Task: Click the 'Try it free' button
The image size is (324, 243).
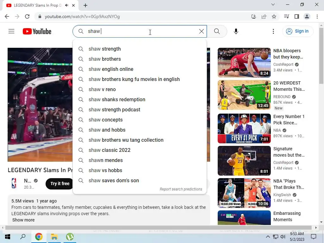Action: pyautogui.click(x=60, y=184)
